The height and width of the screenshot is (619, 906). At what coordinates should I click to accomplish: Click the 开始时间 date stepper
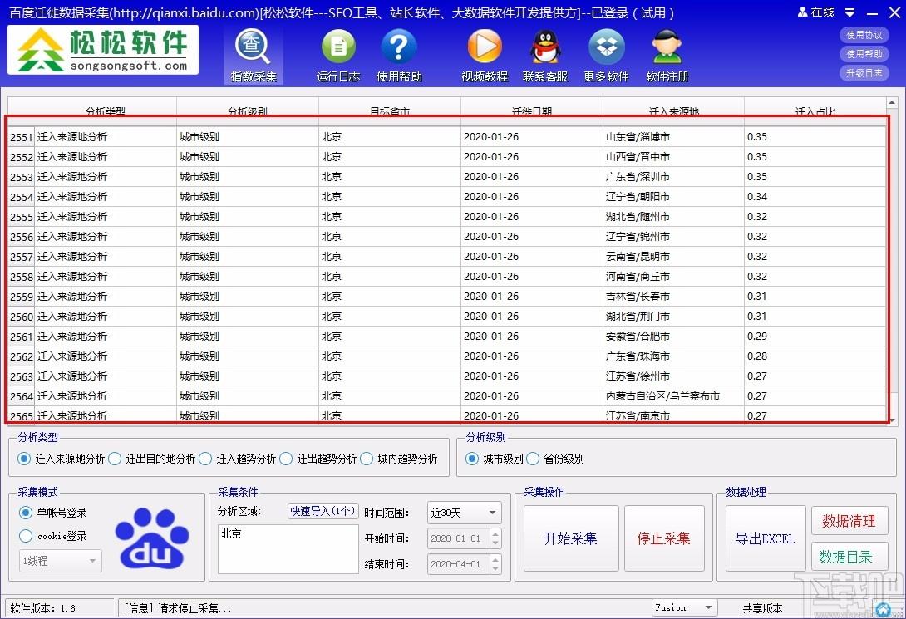(x=495, y=538)
